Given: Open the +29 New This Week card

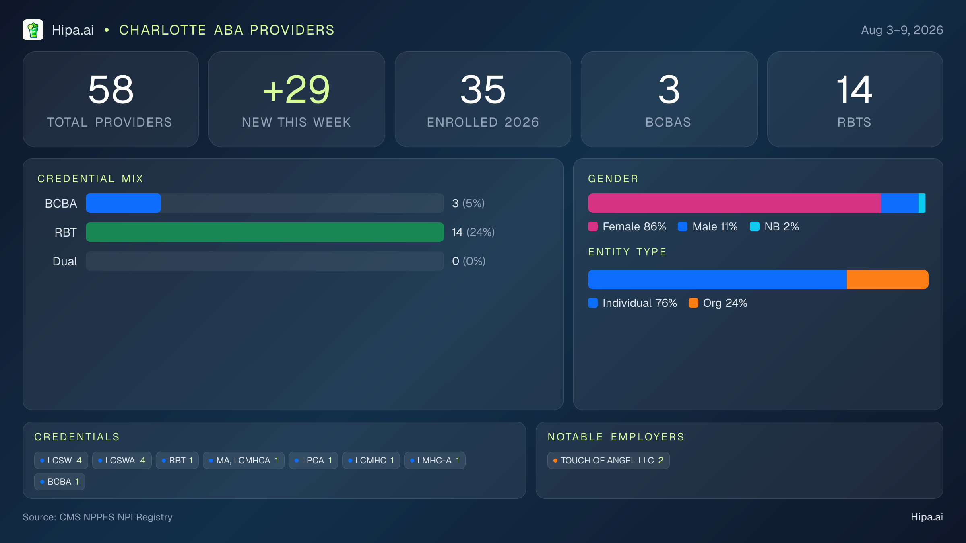Looking at the screenshot, I should click(x=297, y=99).
